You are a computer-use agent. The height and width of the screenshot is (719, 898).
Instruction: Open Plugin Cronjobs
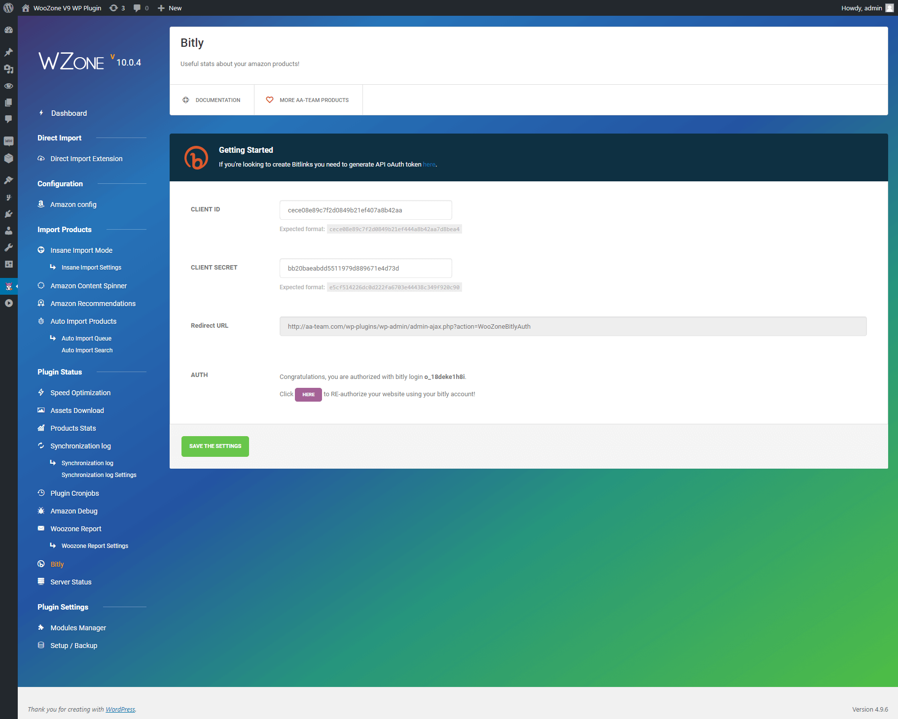tap(74, 493)
